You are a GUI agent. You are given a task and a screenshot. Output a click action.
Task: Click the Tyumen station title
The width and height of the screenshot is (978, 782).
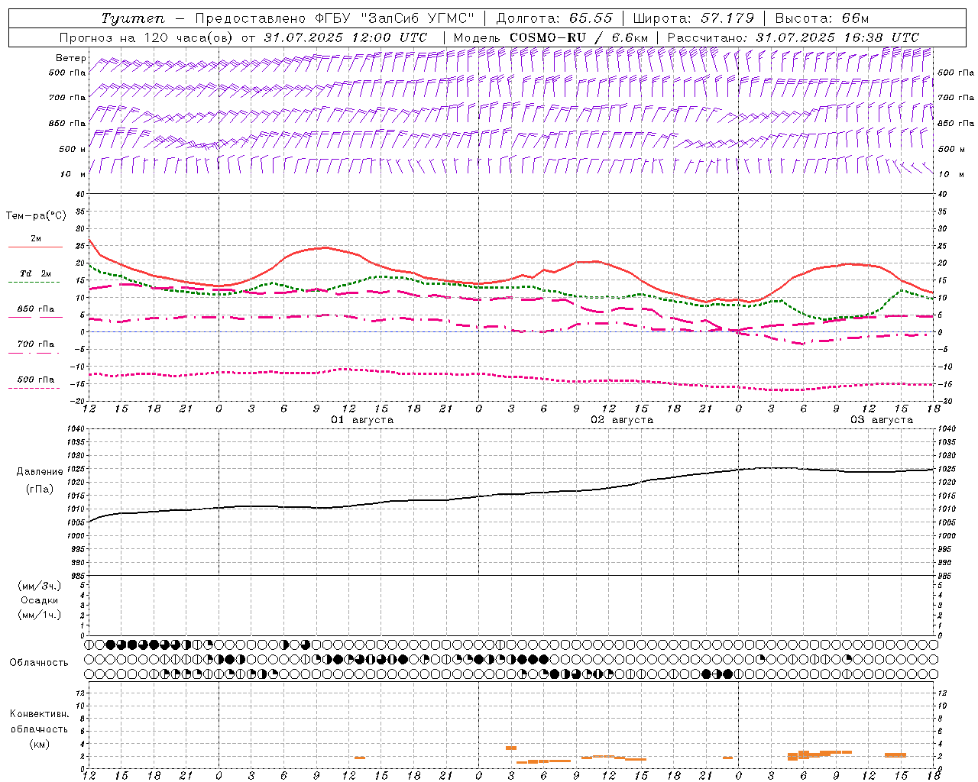click(132, 18)
